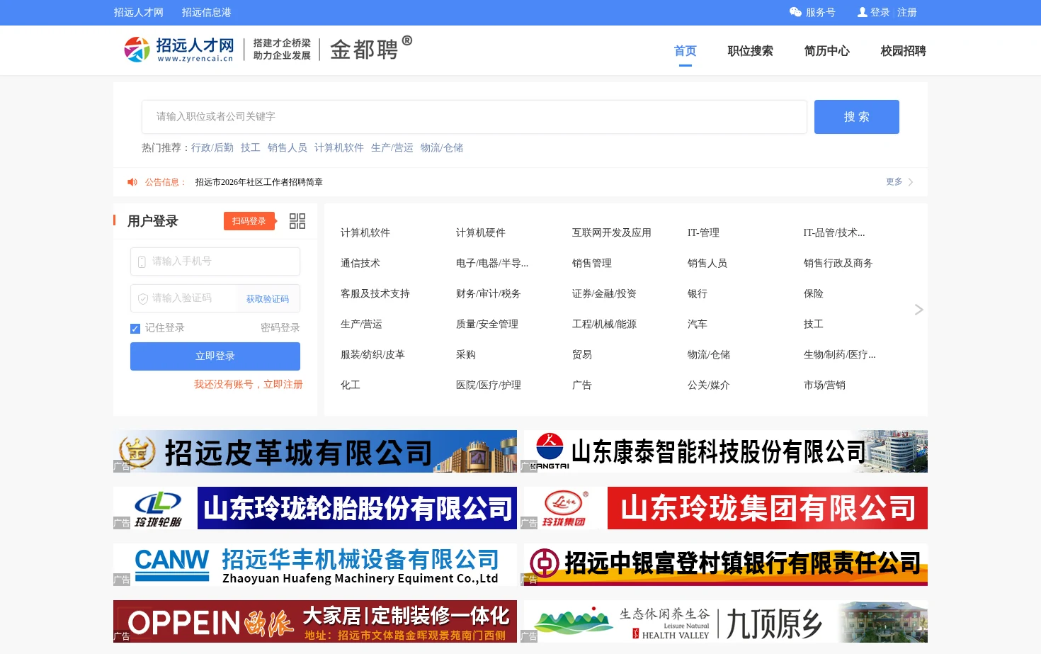Open 销售管理 category
Viewport: 1041px width, 654px height.
592,263
